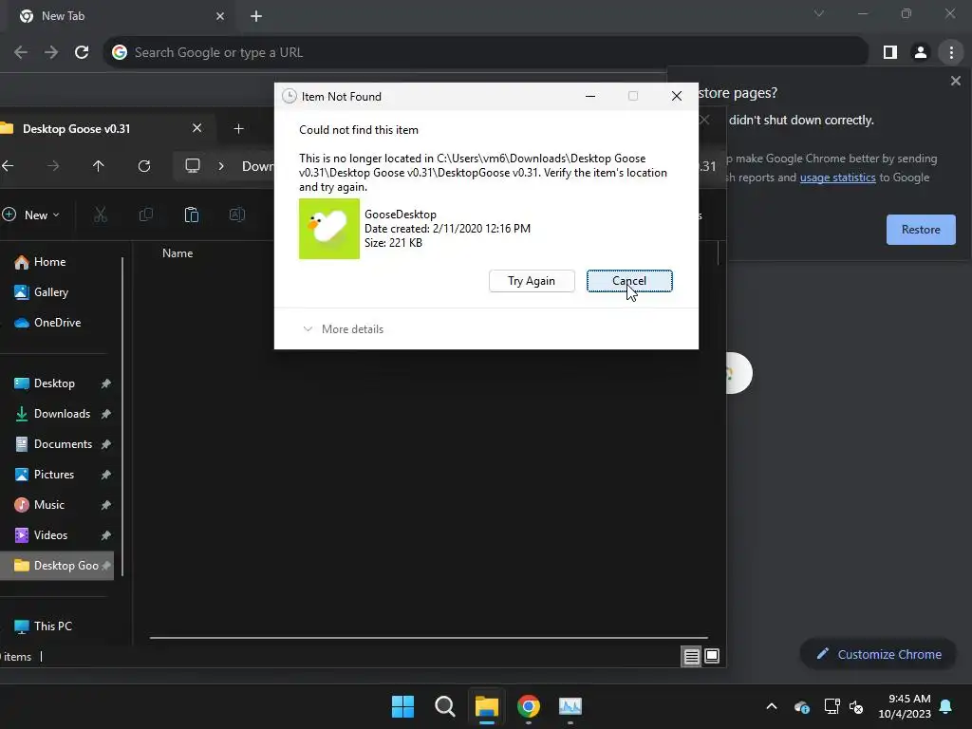Go back in File Explorer
The image size is (972, 729).
(8, 165)
